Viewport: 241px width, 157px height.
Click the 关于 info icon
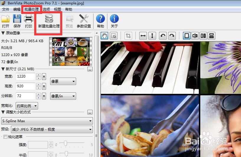click(x=114, y=21)
